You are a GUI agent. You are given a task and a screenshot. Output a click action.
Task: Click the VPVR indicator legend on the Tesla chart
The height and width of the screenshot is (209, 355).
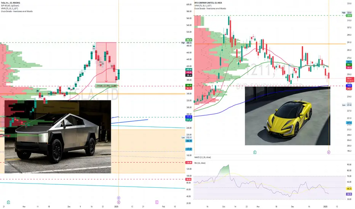[x=10, y=8]
